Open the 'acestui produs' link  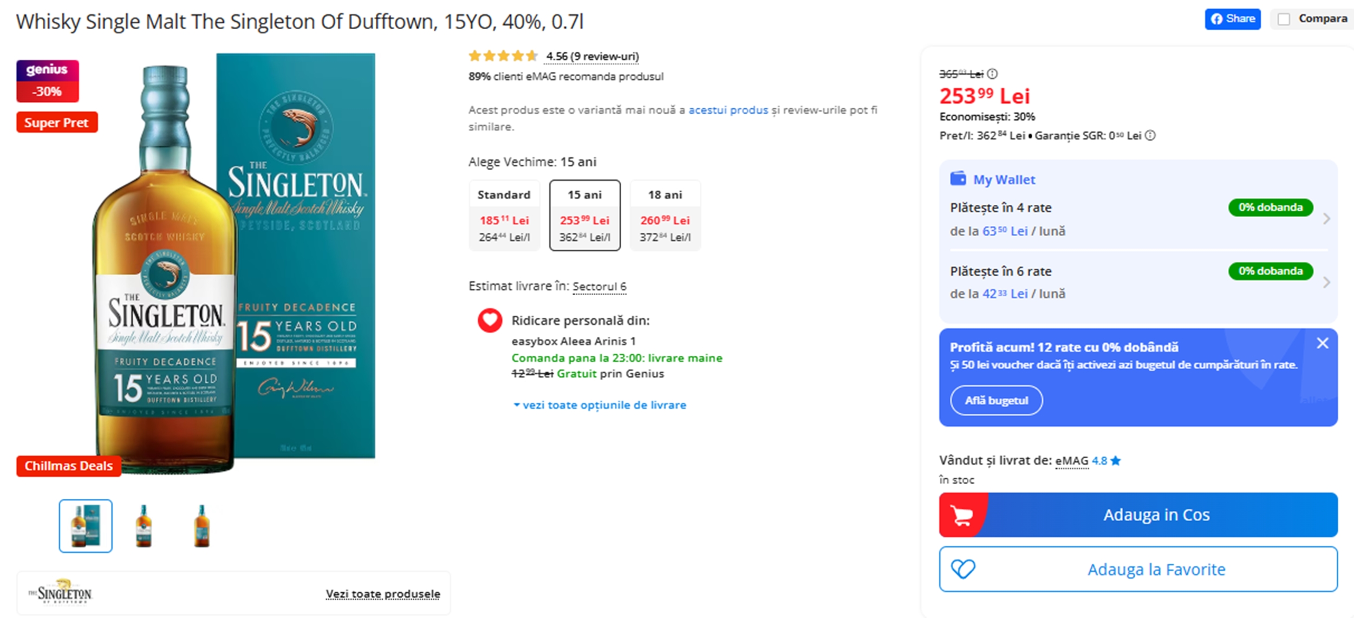[x=728, y=110]
